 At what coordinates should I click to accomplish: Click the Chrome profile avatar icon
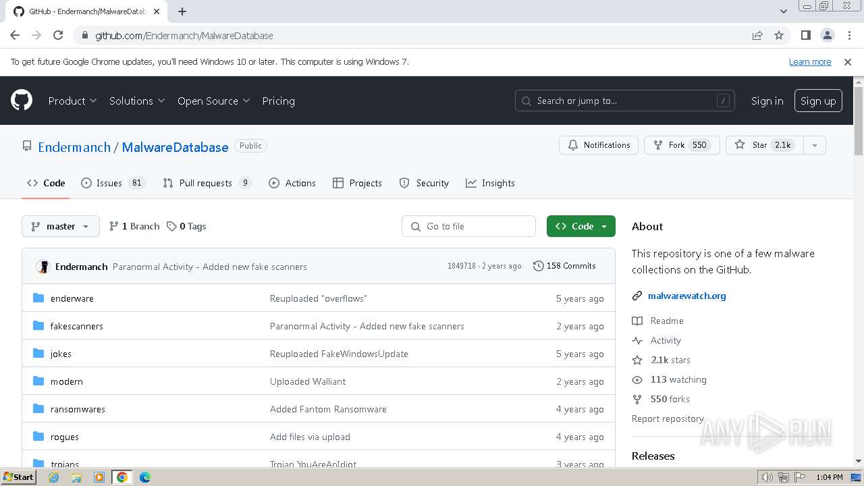click(x=827, y=35)
